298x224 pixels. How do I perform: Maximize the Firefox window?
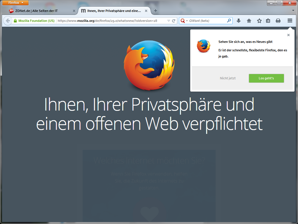pos(279,3)
